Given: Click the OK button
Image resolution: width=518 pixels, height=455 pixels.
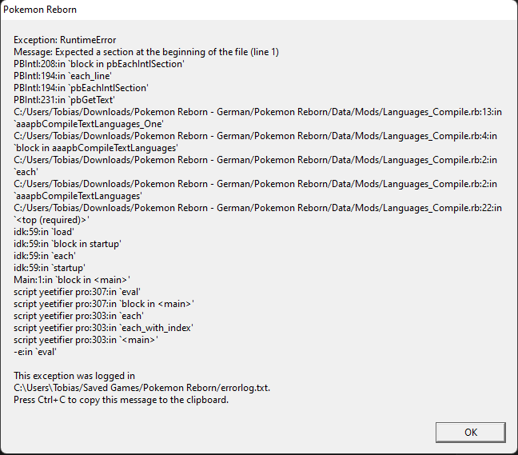Looking at the screenshot, I should click(x=470, y=432).
